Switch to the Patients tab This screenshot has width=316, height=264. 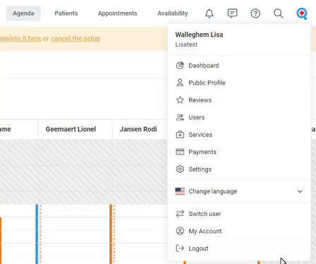tap(66, 13)
